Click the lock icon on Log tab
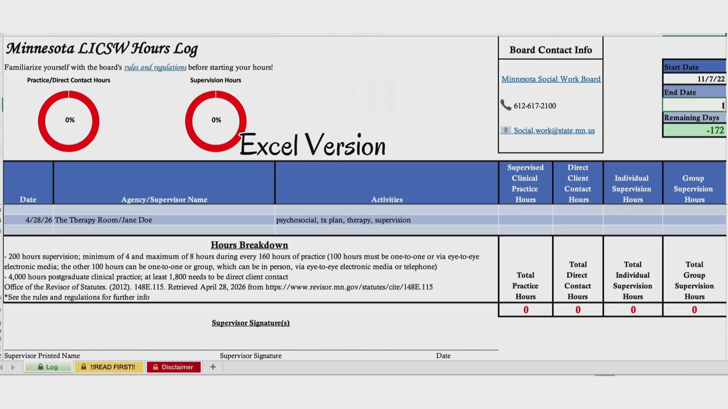 pyautogui.click(x=41, y=367)
